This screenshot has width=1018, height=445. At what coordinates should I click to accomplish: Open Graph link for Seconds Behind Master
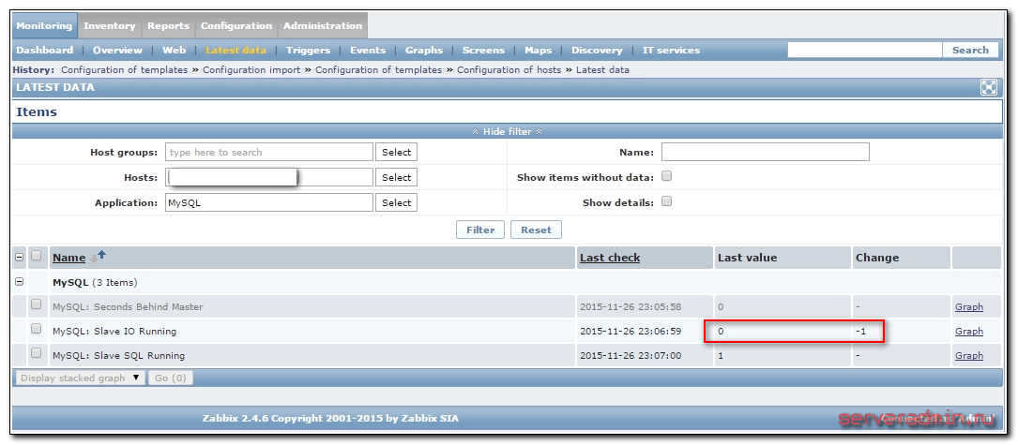click(968, 307)
